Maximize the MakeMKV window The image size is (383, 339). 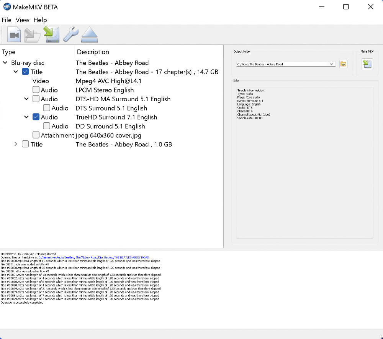(x=346, y=7)
